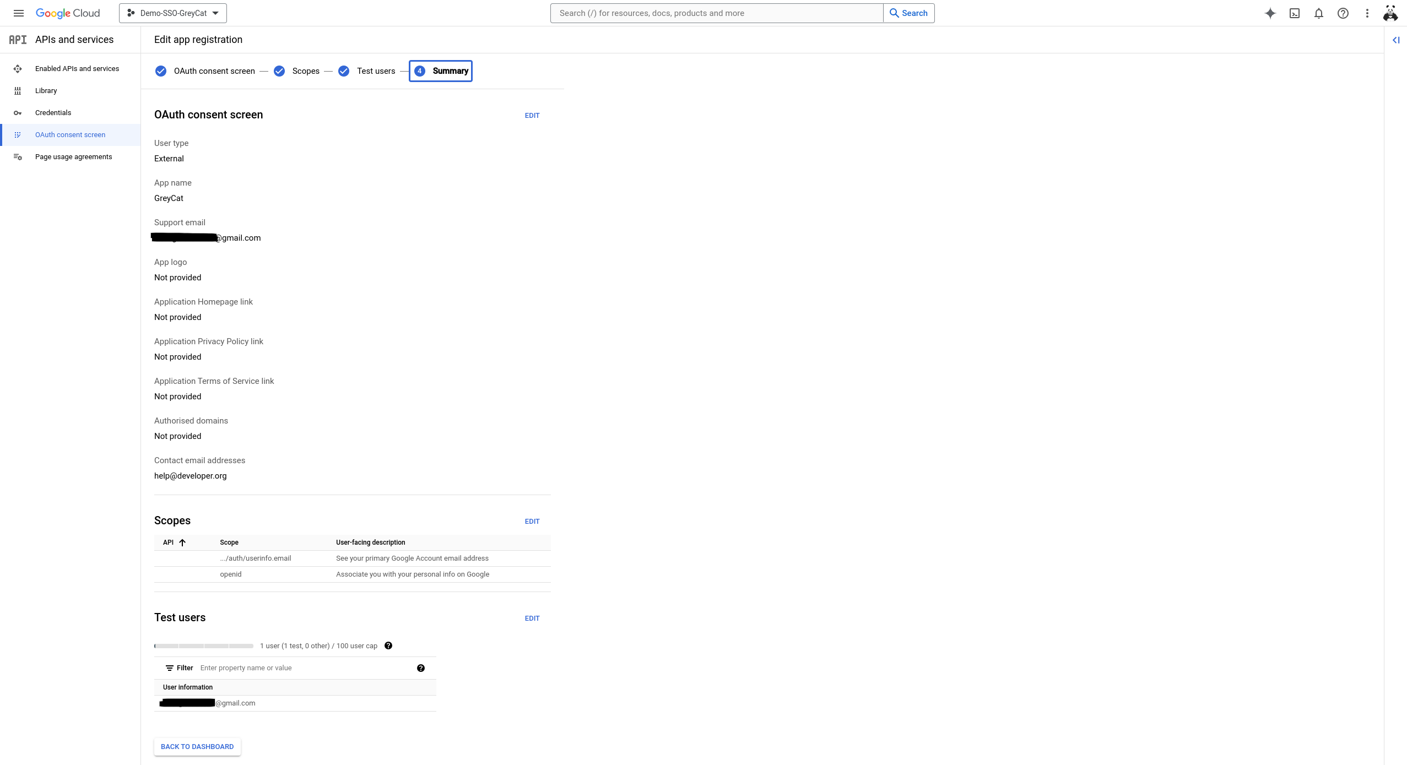The image size is (1407, 765).
Task: Click the APIs and services sidebar title
Action: pos(74,40)
